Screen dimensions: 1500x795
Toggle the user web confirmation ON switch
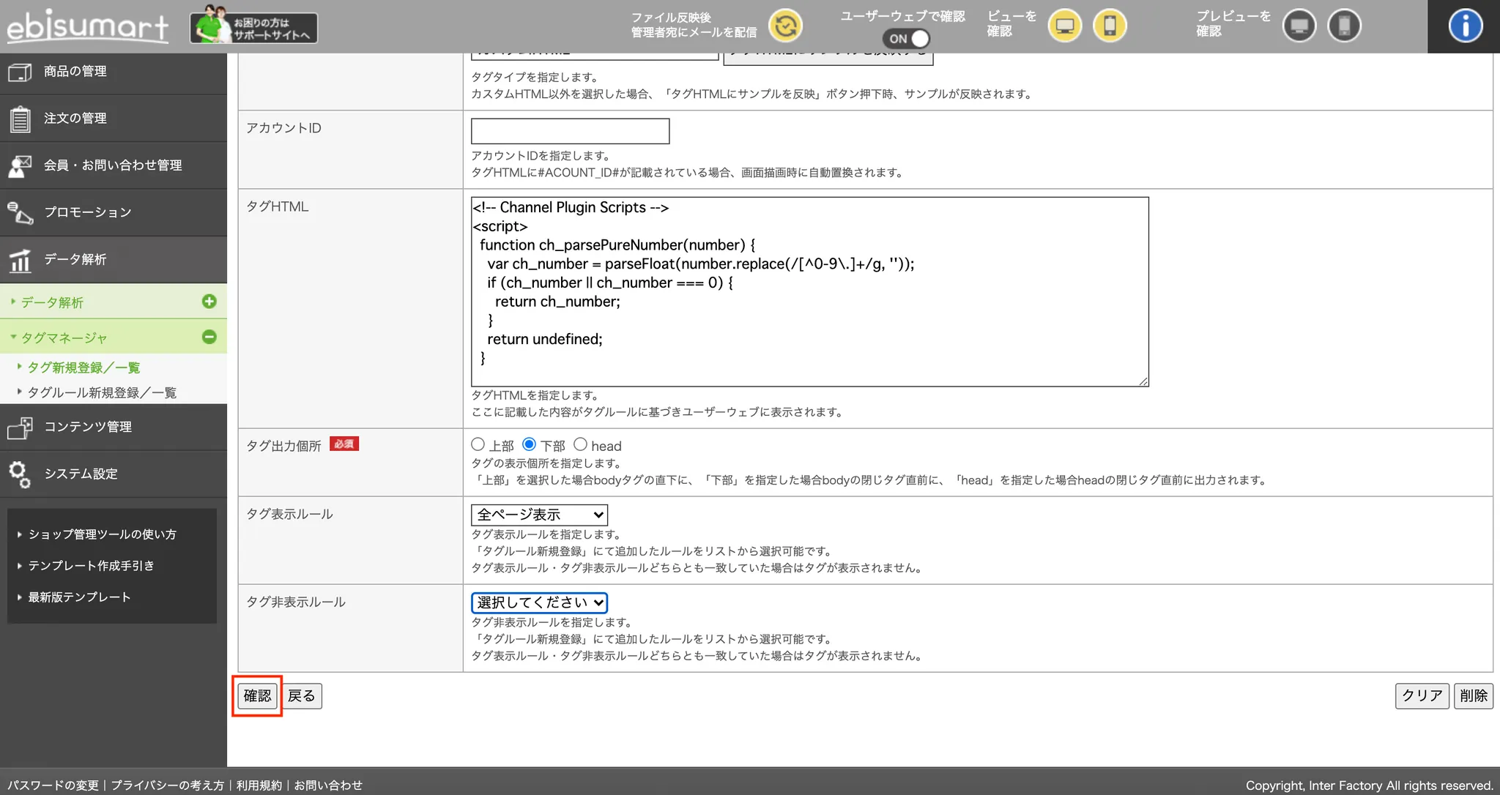[906, 39]
